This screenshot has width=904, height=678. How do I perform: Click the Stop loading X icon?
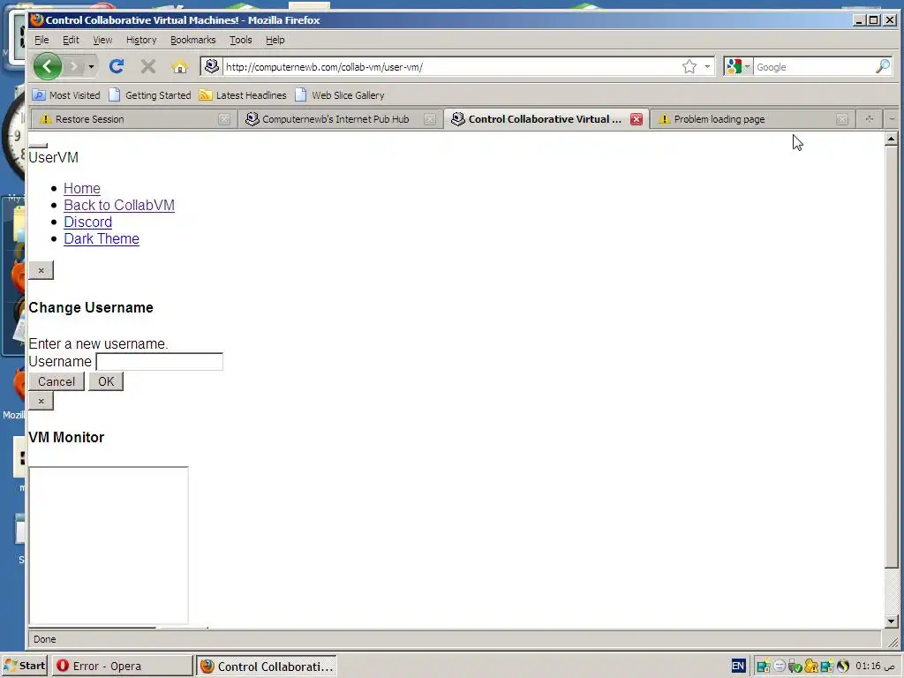148,67
